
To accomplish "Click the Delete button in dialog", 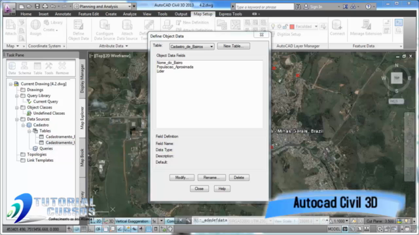I will click(x=239, y=178).
